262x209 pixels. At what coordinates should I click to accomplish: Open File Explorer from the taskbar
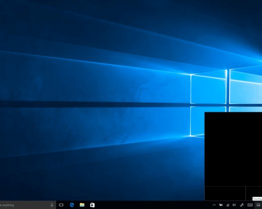point(82,205)
